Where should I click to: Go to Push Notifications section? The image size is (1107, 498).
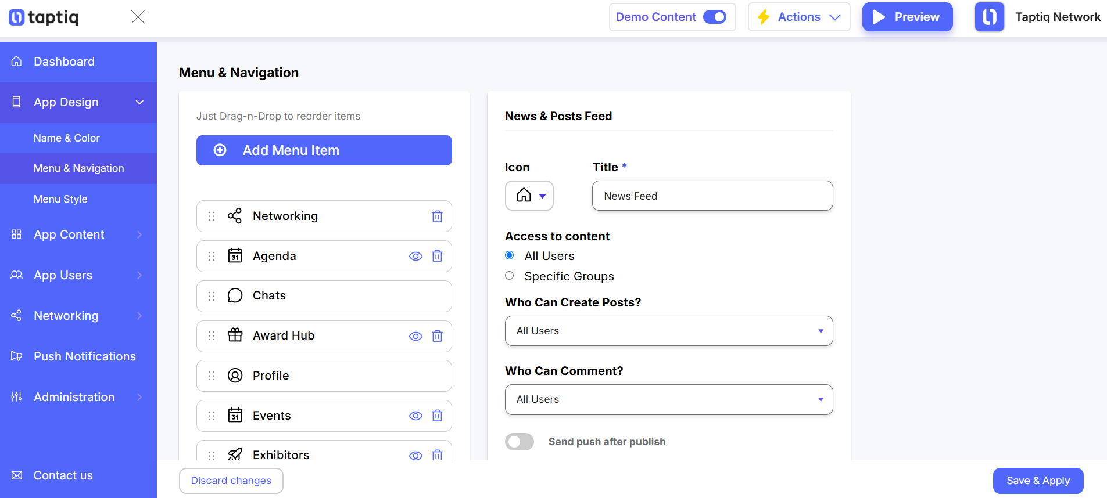pos(85,356)
